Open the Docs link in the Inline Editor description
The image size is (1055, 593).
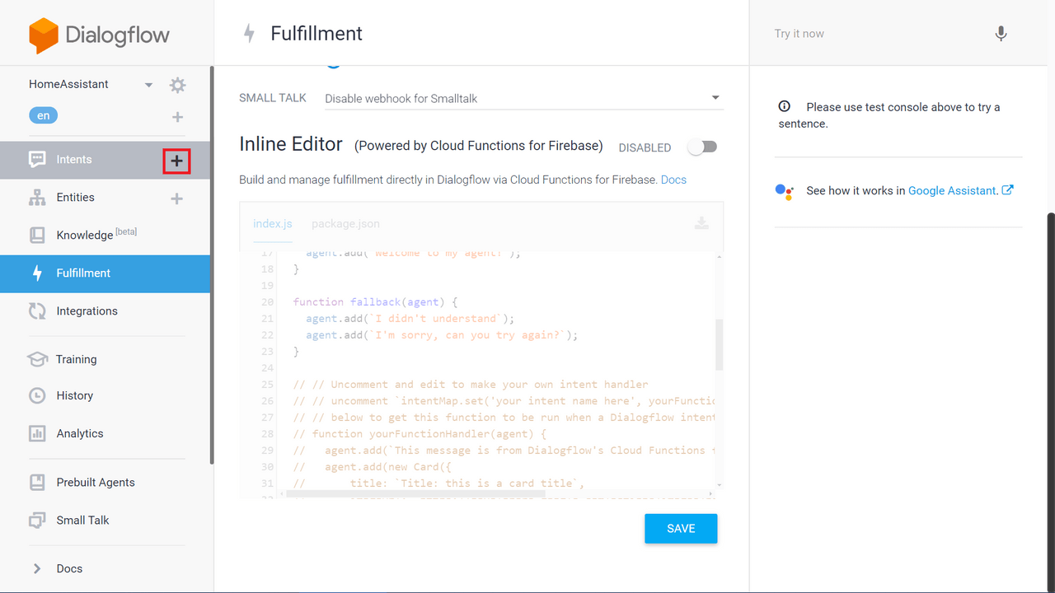(x=673, y=180)
